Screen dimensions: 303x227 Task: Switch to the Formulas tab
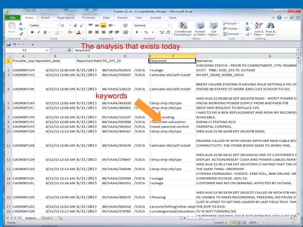(x=89, y=17)
